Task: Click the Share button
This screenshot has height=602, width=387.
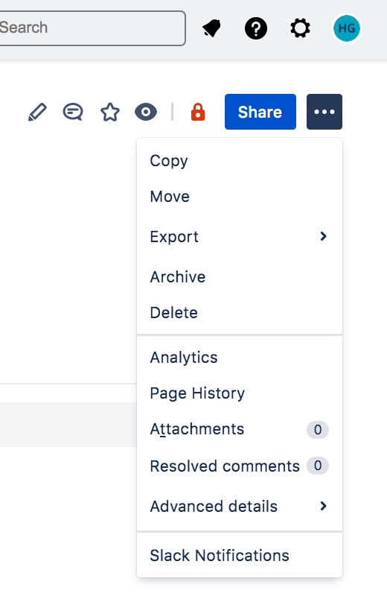Action: [260, 112]
